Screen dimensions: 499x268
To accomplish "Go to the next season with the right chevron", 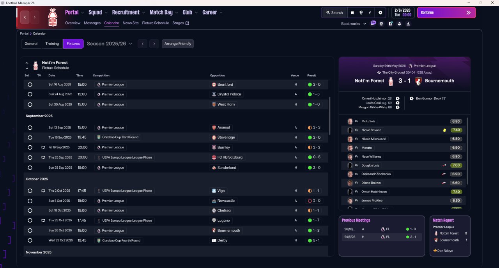I will click(154, 44).
